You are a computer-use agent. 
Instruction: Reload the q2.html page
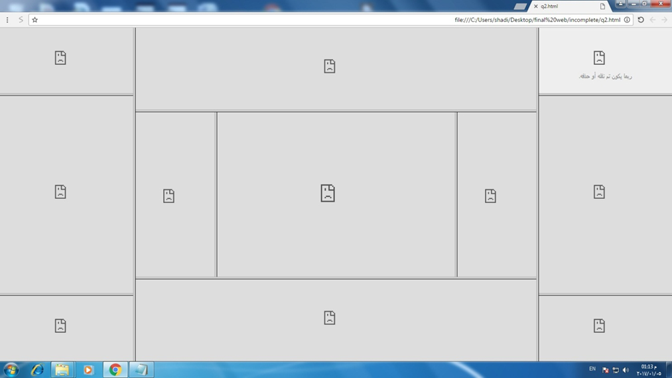pyautogui.click(x=641, y=20)
